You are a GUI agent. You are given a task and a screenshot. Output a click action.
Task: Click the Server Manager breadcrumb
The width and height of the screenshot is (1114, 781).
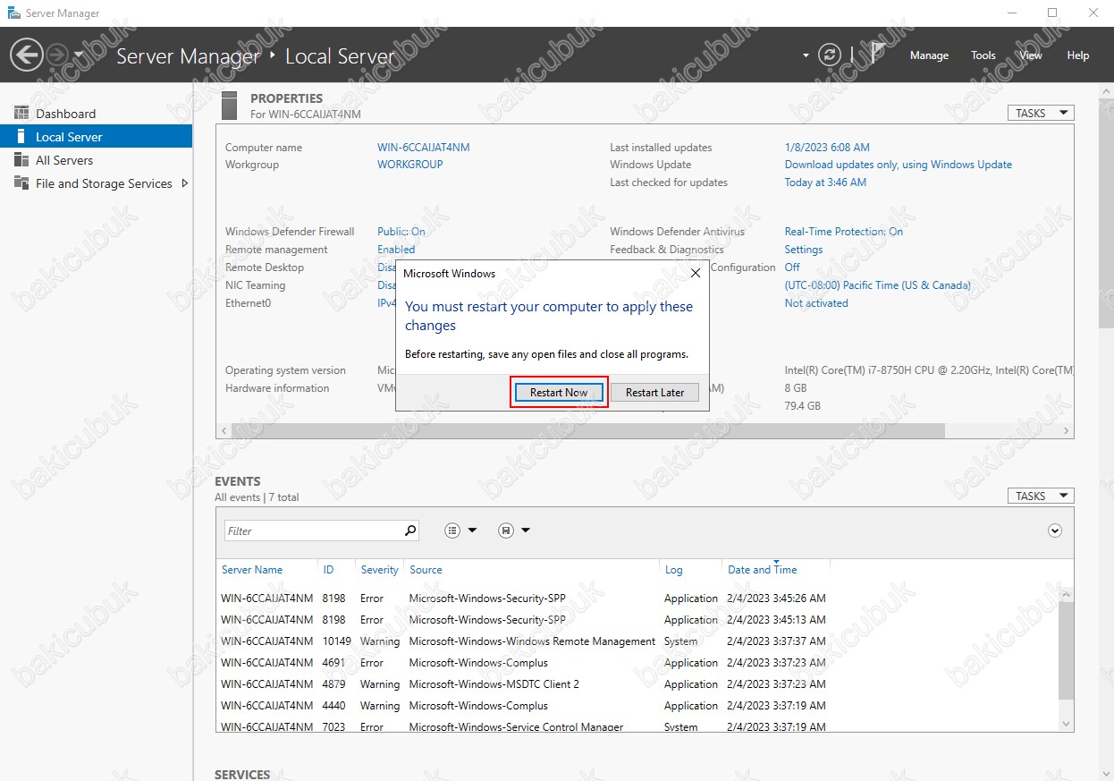pyautogui.click(x=188, y=55)
